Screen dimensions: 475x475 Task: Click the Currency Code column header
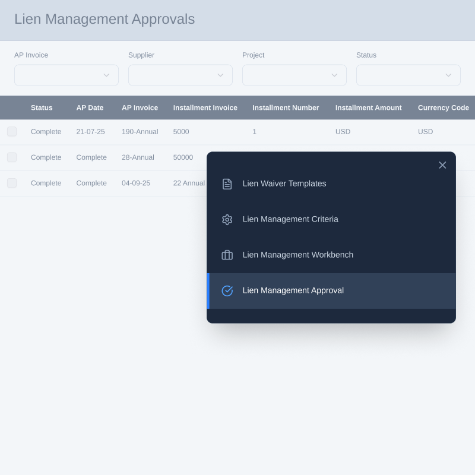443,108
